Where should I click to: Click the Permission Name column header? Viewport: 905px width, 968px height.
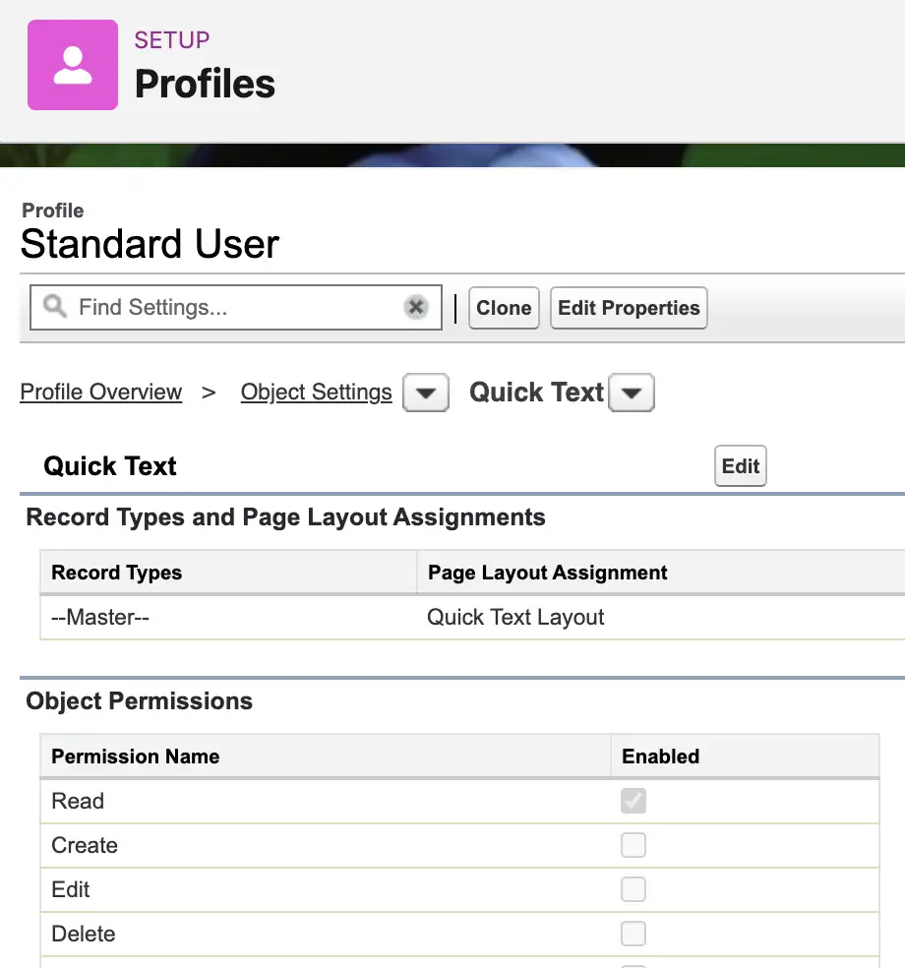click(135, 756)
